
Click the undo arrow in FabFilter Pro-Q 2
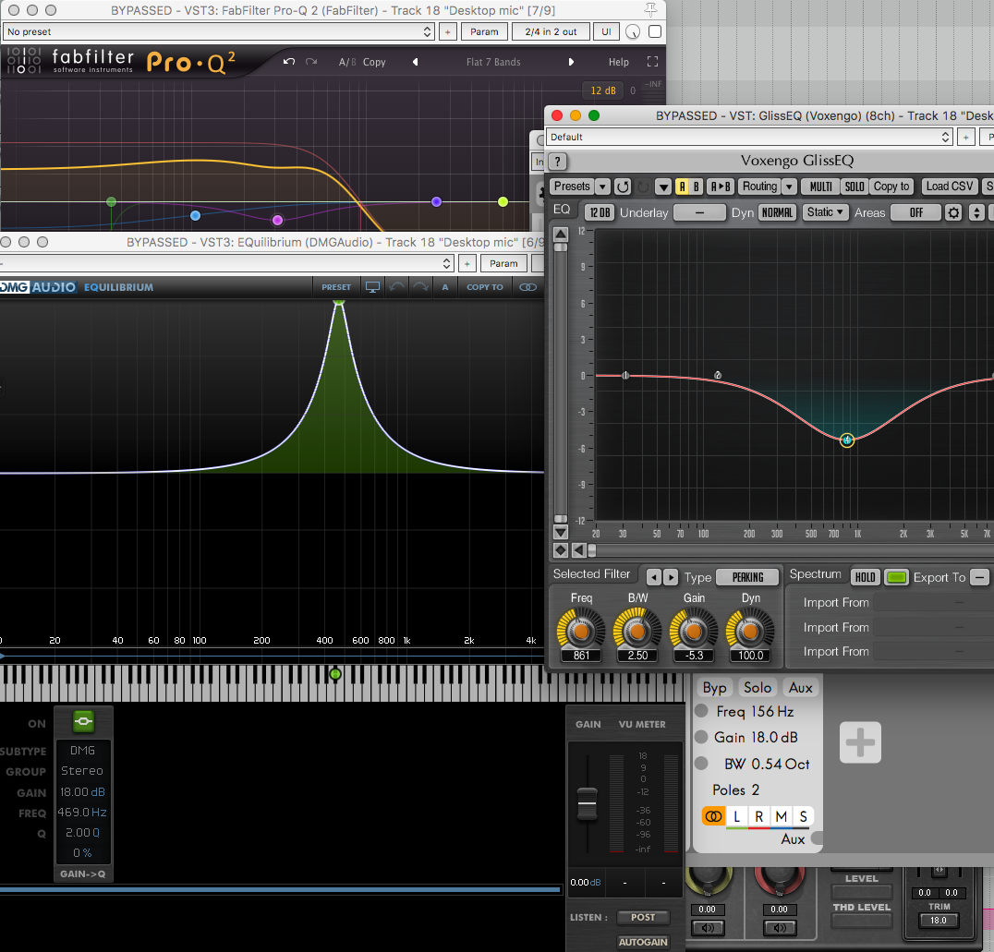tap(287, 62)
